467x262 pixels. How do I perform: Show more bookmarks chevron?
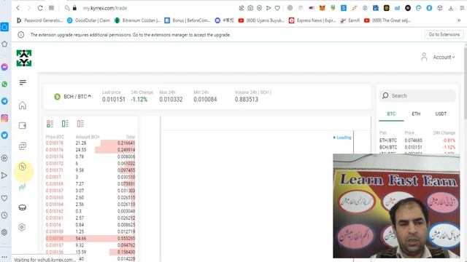click(459, 20)
